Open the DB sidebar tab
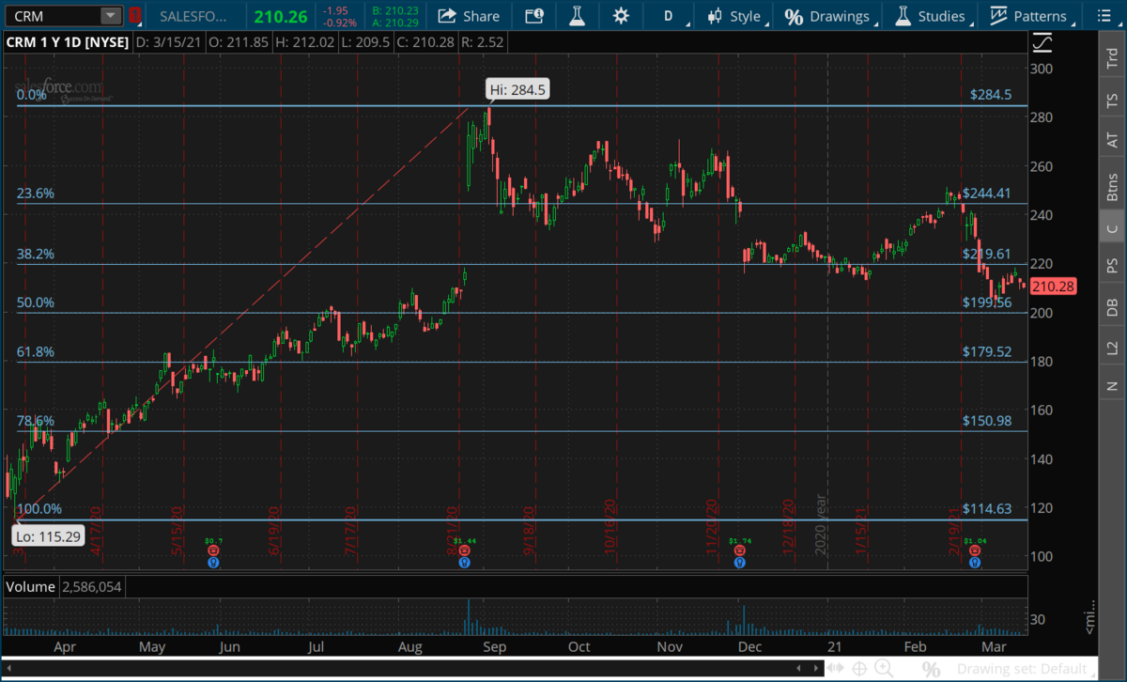This screenshot has width=1127, height=682. 1112,306
